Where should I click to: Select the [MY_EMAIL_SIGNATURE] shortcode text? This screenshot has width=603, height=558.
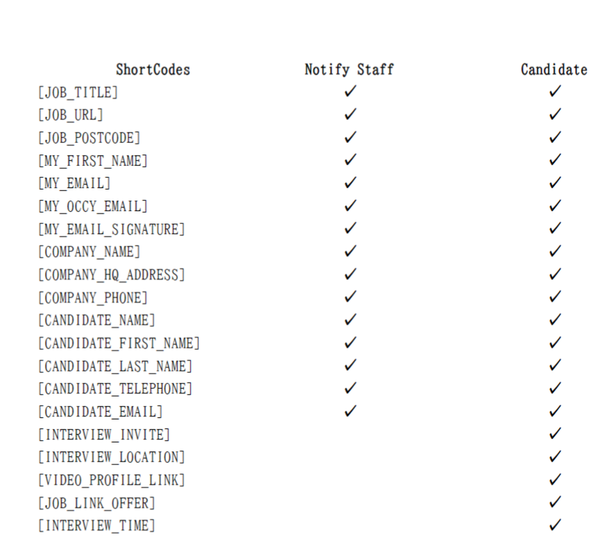tap(112, 229)
